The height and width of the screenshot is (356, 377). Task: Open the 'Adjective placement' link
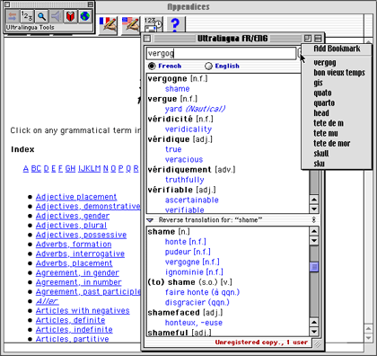(x=76, y=197)
